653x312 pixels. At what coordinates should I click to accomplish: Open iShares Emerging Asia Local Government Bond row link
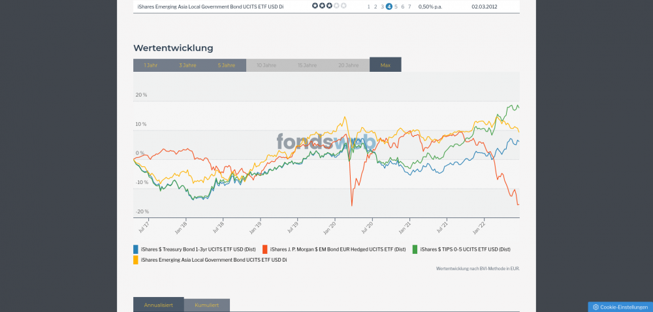(210, 7)
